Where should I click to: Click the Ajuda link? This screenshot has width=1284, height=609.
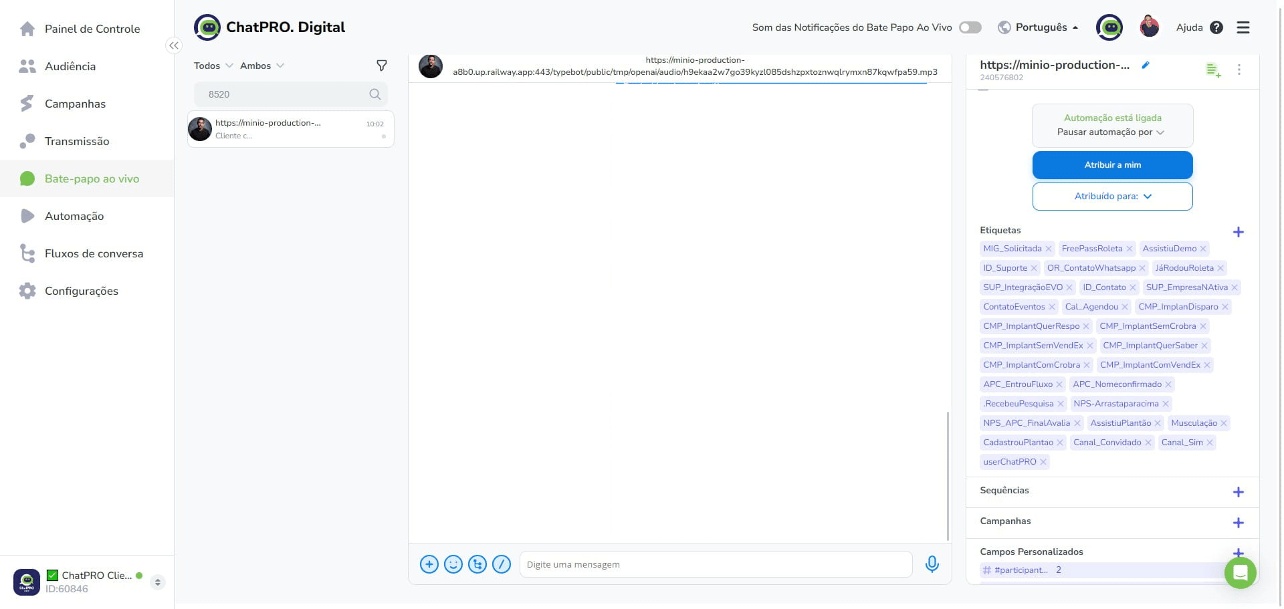tap(1189, 27)
